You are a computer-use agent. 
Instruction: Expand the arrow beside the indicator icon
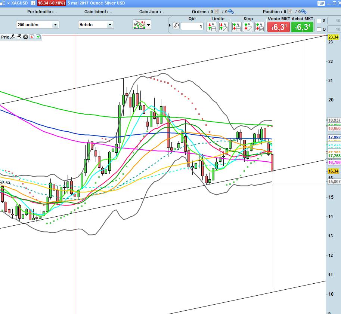click(149, 25)
